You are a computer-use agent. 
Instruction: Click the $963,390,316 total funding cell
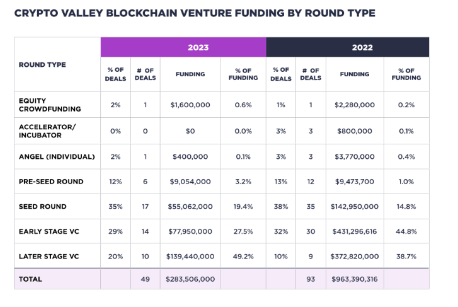coord(354,279)
